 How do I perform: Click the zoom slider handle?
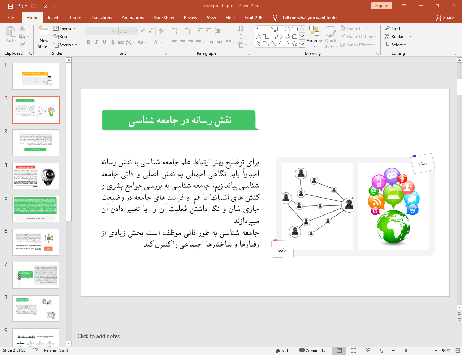pyautogui.click(x=406, y=351)
